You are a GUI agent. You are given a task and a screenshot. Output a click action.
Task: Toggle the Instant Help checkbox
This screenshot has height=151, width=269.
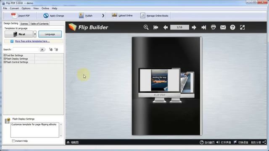coord(13,141)
